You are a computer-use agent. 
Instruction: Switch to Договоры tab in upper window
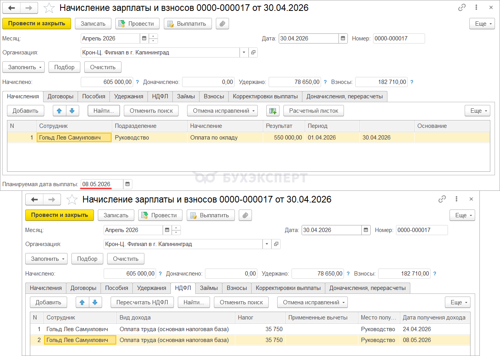pyautogui.click(x=61, y=96)
